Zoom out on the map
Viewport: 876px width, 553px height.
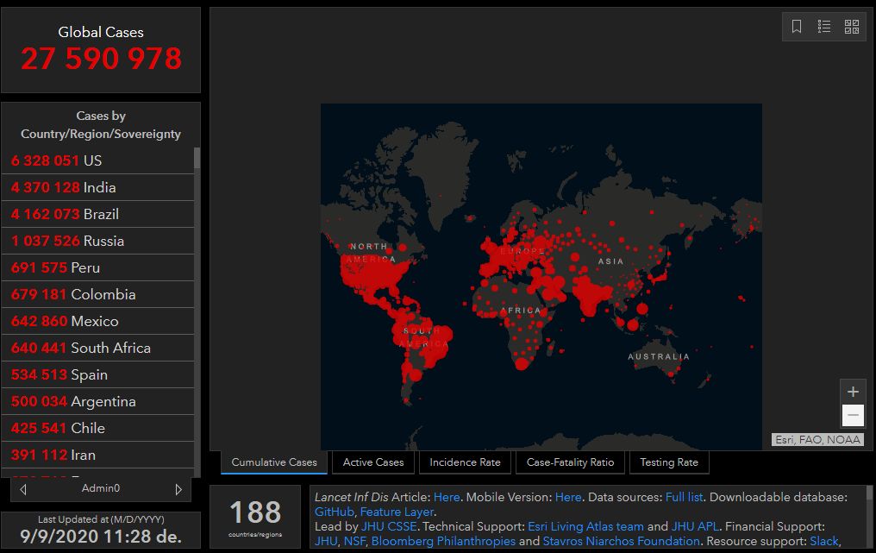[853, 416]
